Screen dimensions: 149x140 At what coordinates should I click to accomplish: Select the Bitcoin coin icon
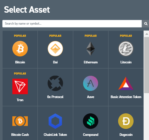(x=20, y=49)
